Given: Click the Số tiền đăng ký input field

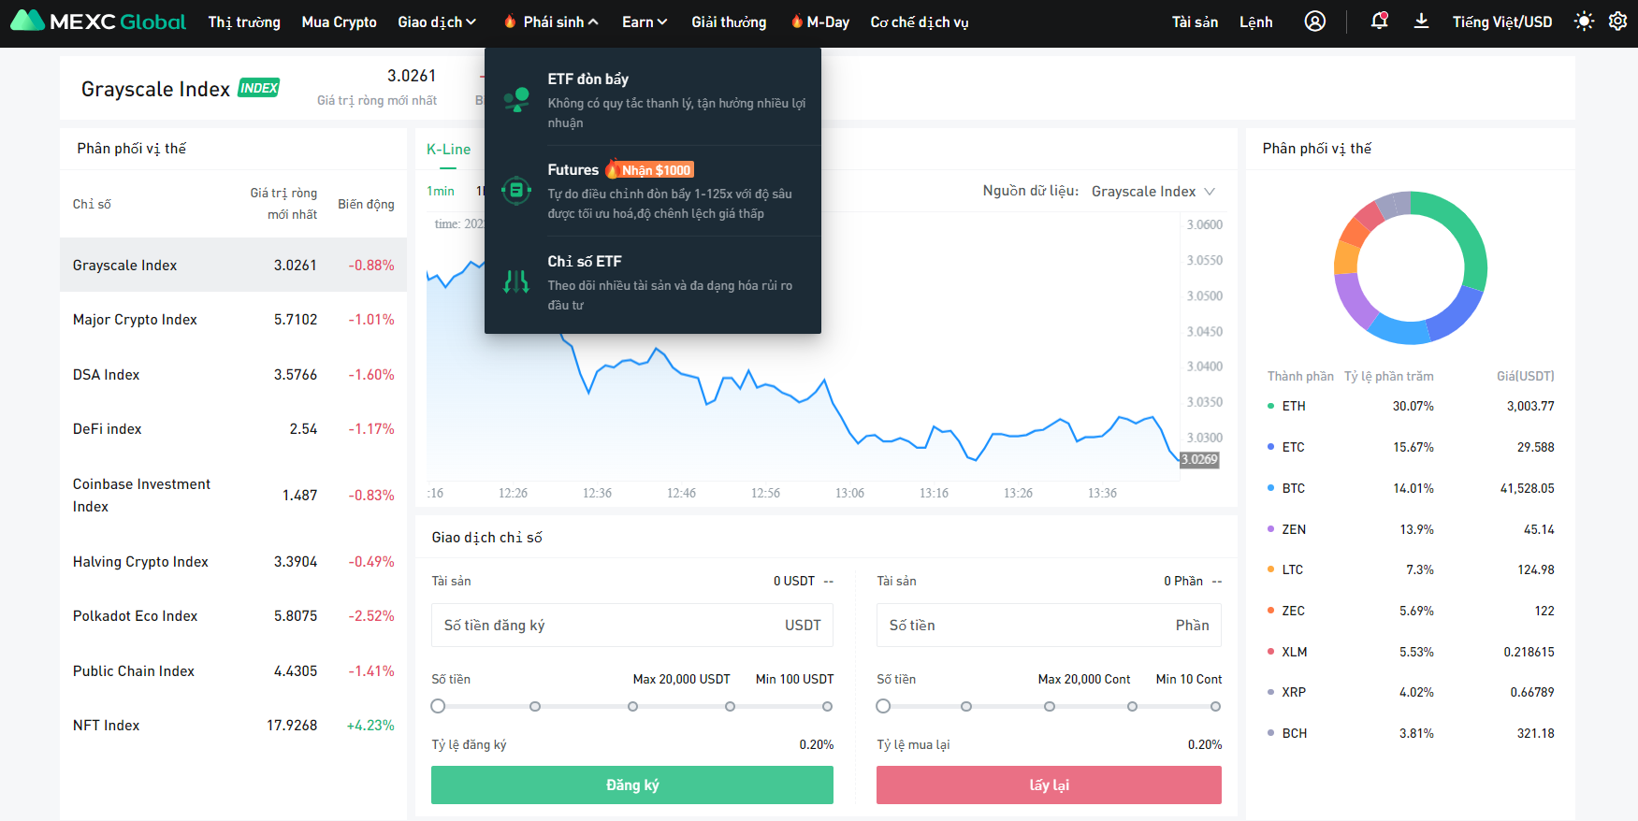Looking at the screenshot, I should [632, 625].
